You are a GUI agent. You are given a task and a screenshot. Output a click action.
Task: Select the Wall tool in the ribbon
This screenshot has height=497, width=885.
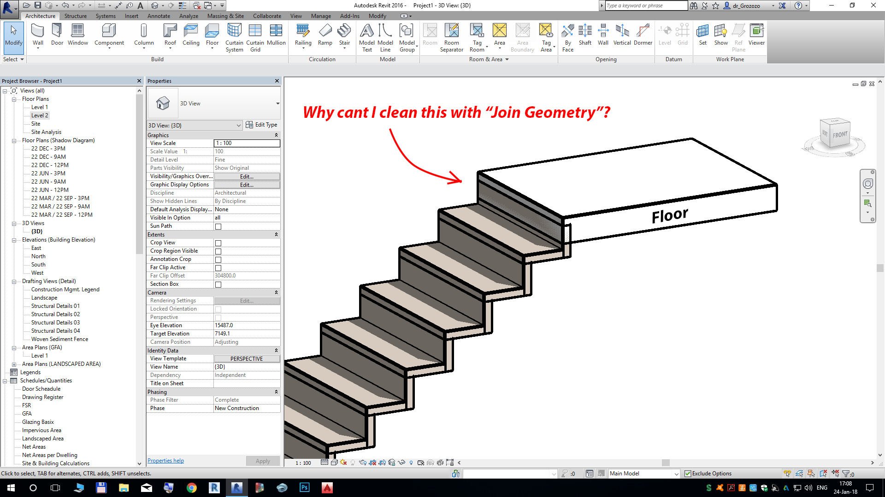pos(38,36)
